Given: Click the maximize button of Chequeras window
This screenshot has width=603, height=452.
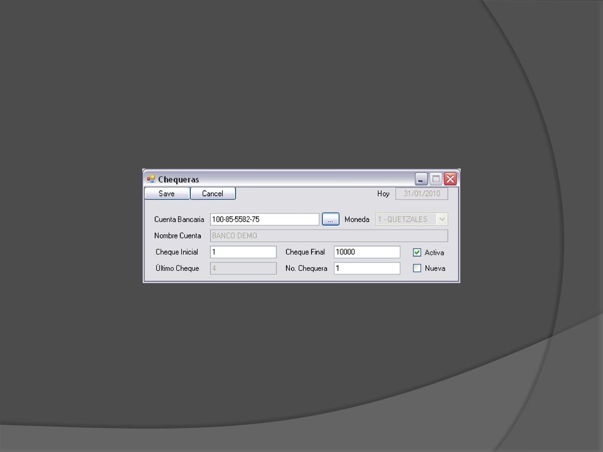Looking at the screenshot, I should point(436,179).
